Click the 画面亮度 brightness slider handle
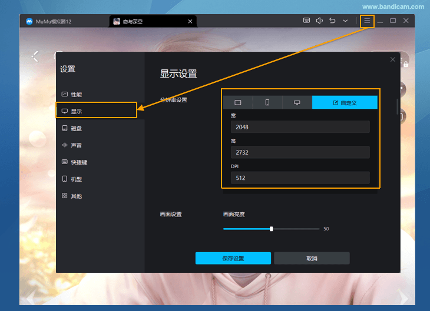430x311 pixels. (x=271, y=229)
